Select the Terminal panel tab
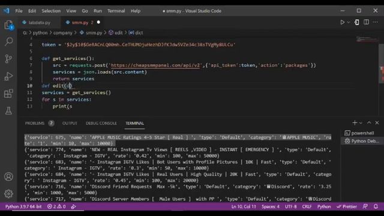The image size is (384, 216). (134, 123)
